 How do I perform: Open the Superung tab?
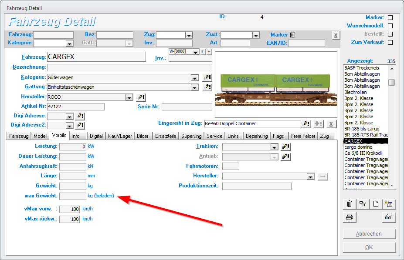click(191, 136)
